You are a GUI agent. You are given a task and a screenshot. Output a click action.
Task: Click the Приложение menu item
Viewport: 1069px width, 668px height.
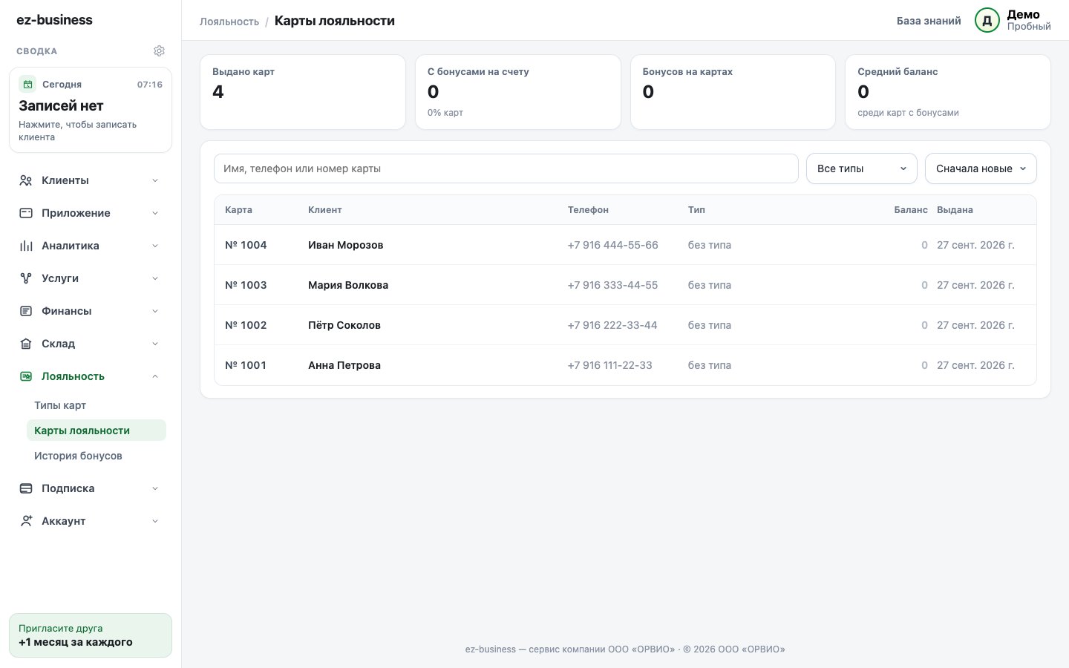point(91,213)
